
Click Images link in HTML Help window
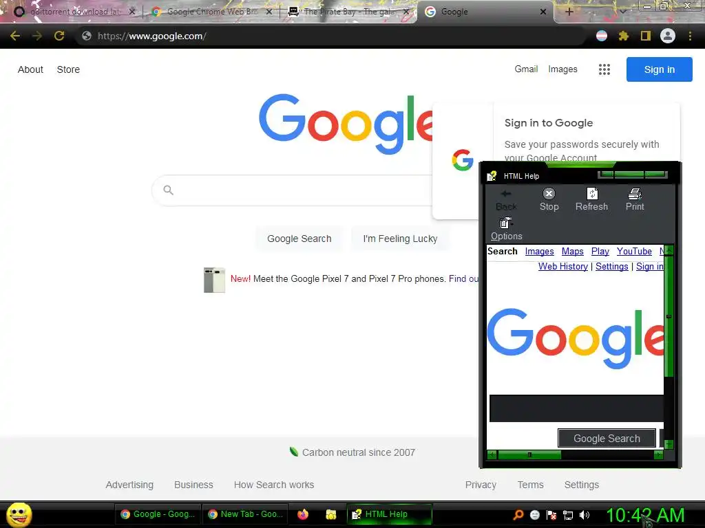[x=540, y=252]
